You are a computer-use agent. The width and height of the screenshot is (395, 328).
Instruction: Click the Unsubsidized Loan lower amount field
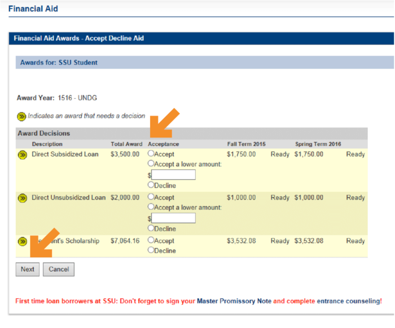pos(173,218)
